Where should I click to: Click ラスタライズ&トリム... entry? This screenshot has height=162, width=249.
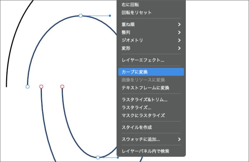click(144, 100)
